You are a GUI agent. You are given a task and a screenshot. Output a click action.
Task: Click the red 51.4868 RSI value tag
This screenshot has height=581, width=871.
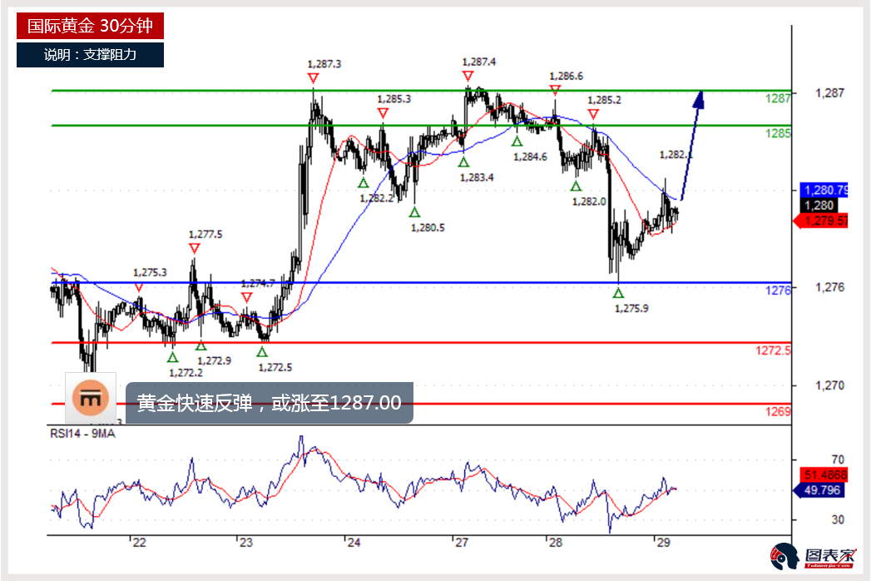coord(824,474)
